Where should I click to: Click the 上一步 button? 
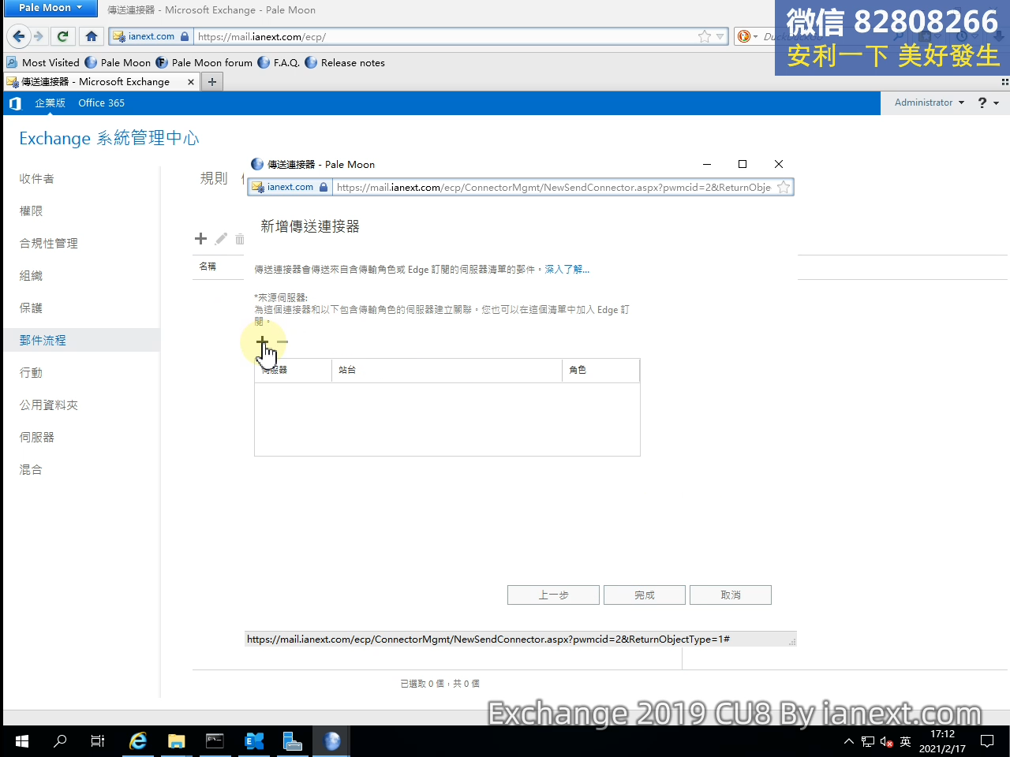tap(553, 595)
